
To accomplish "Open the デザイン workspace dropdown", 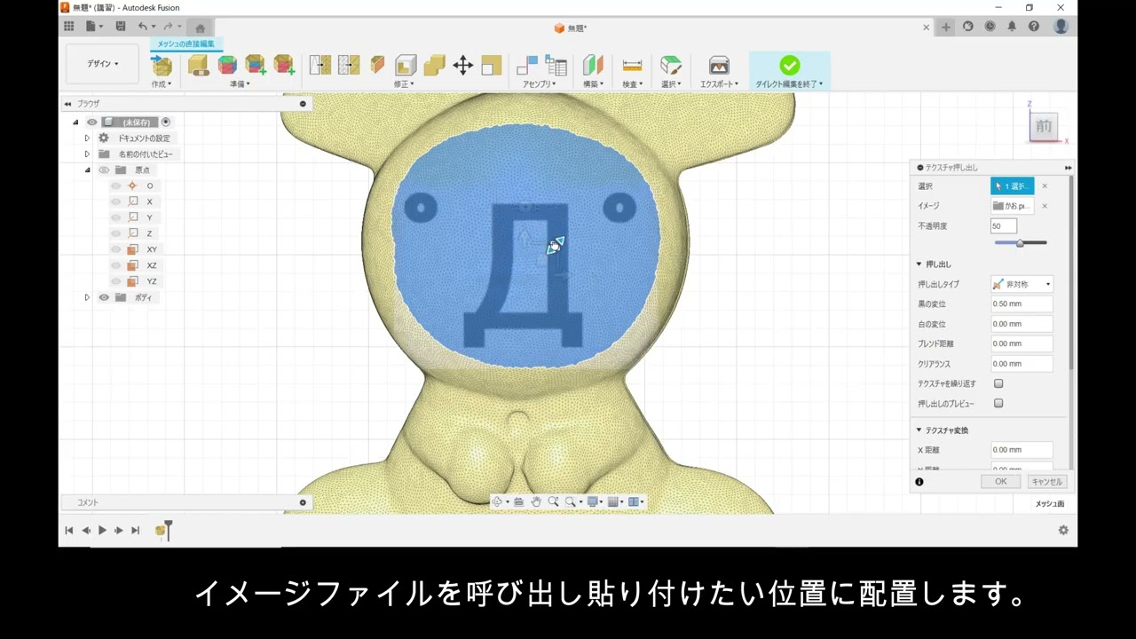I will point(102,64).
